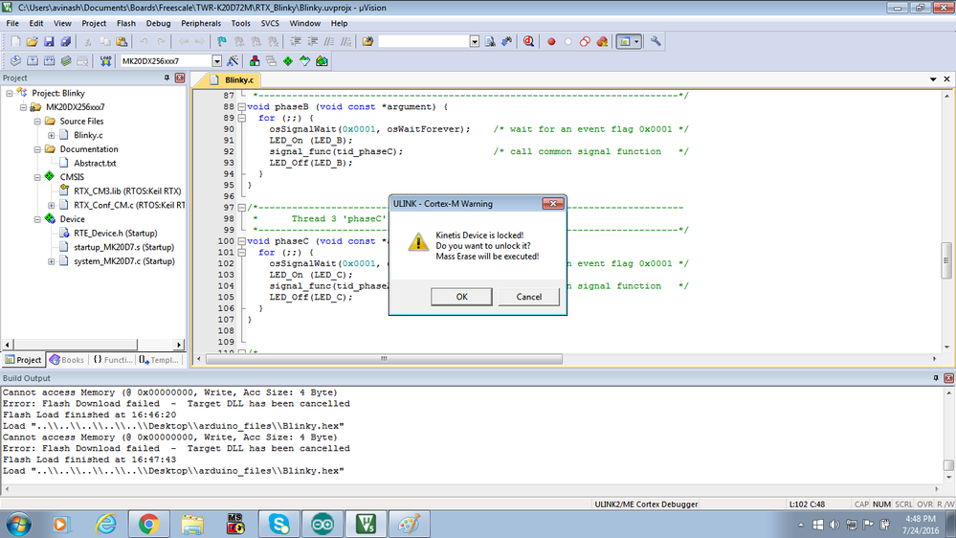This screenshot has width=956, height=538.
Task: Open Options for Target icon
Action: pyautogui.click(x=233, y=61)
